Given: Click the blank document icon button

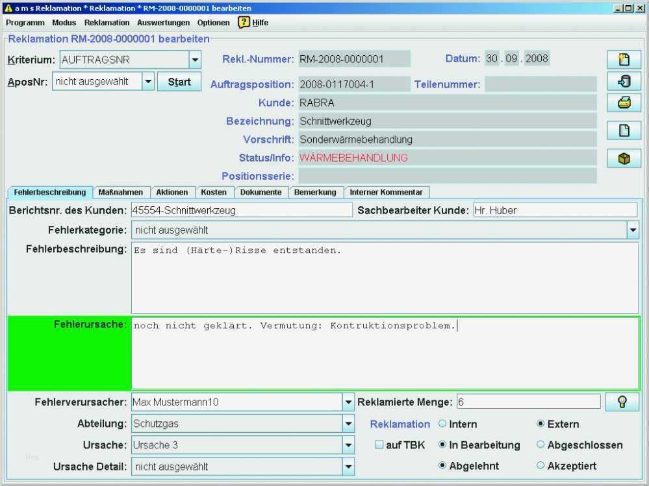Looking at the screenshot, I should (x=624, y=130).
